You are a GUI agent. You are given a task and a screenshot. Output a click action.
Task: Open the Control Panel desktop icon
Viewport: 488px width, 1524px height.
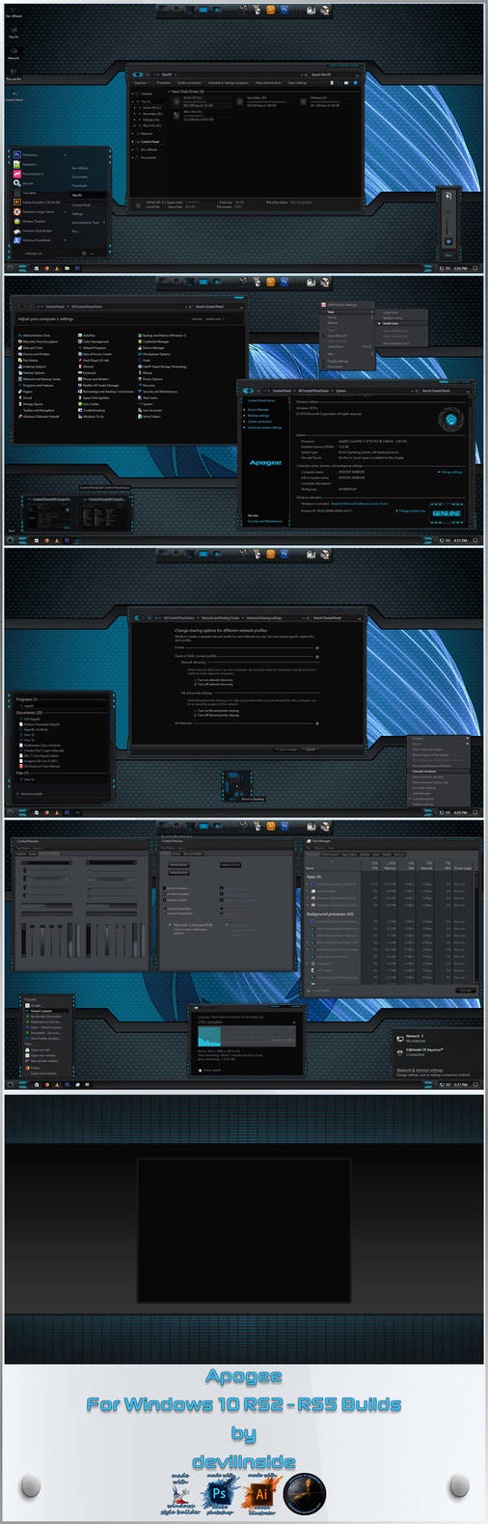tap(14, 95)
